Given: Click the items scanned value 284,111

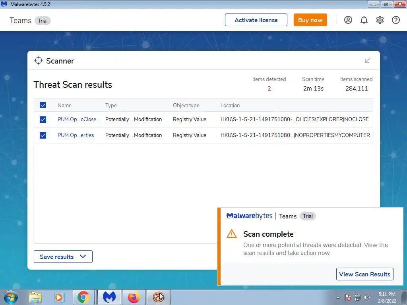Looking at the screenshot, I should point(357,89).
